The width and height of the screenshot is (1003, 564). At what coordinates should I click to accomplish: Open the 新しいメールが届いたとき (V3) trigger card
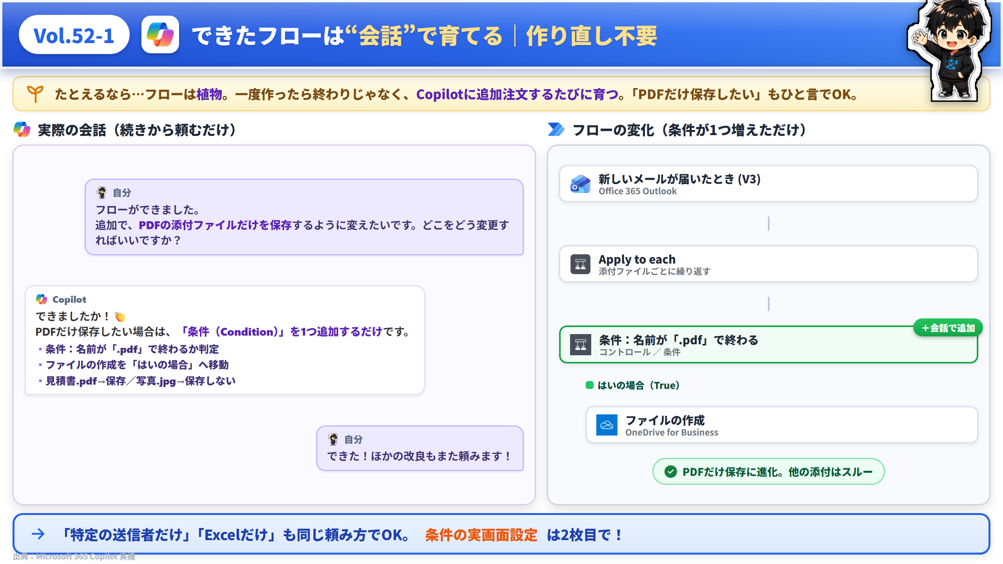(768, 184)
